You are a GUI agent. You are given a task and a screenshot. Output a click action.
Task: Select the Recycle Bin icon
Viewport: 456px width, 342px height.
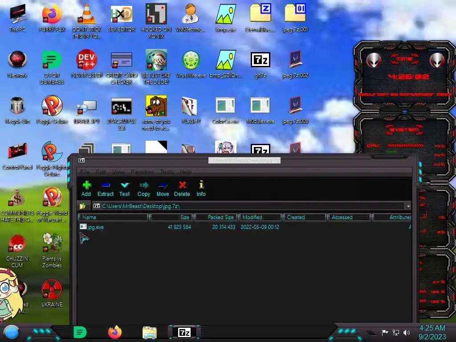tap(17, 110)
